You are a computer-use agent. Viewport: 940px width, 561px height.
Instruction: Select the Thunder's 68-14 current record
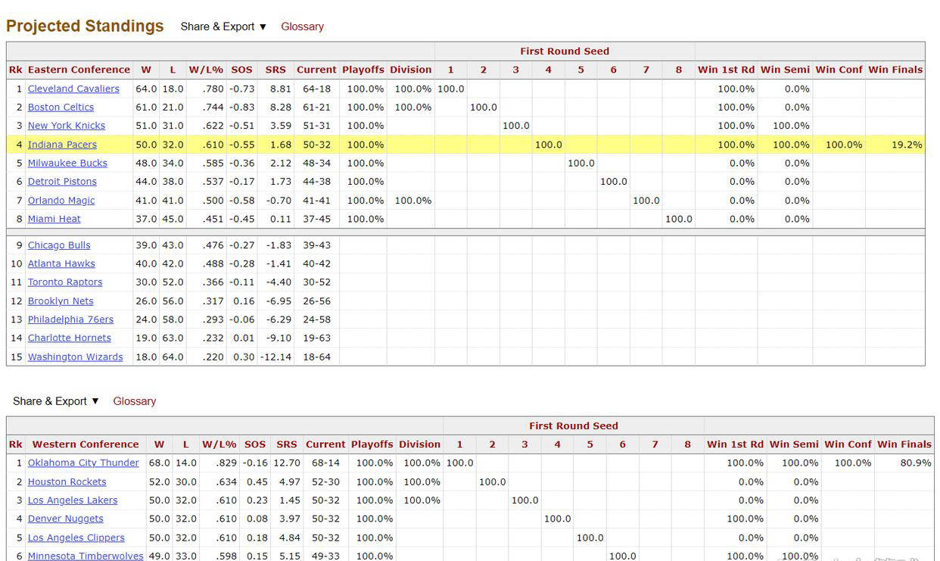tap(326, 463)
